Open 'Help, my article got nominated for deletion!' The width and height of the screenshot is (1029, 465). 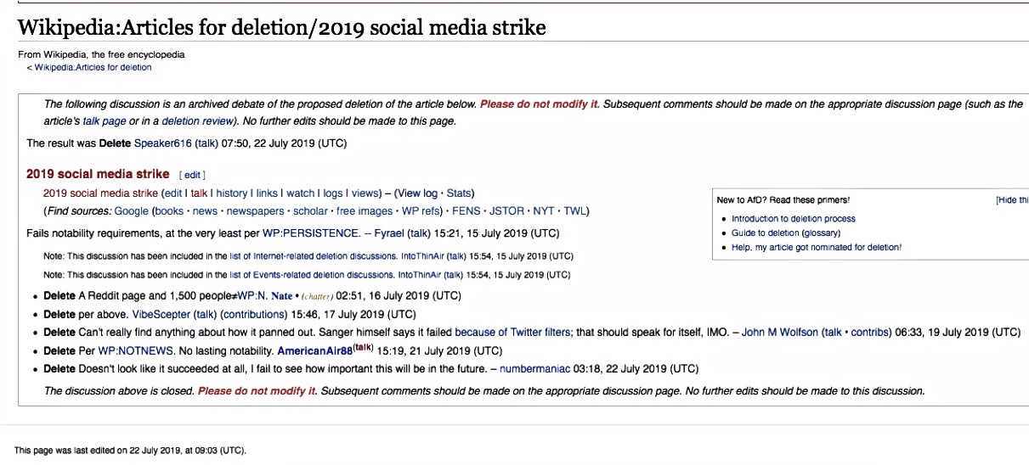click(817, 247)
